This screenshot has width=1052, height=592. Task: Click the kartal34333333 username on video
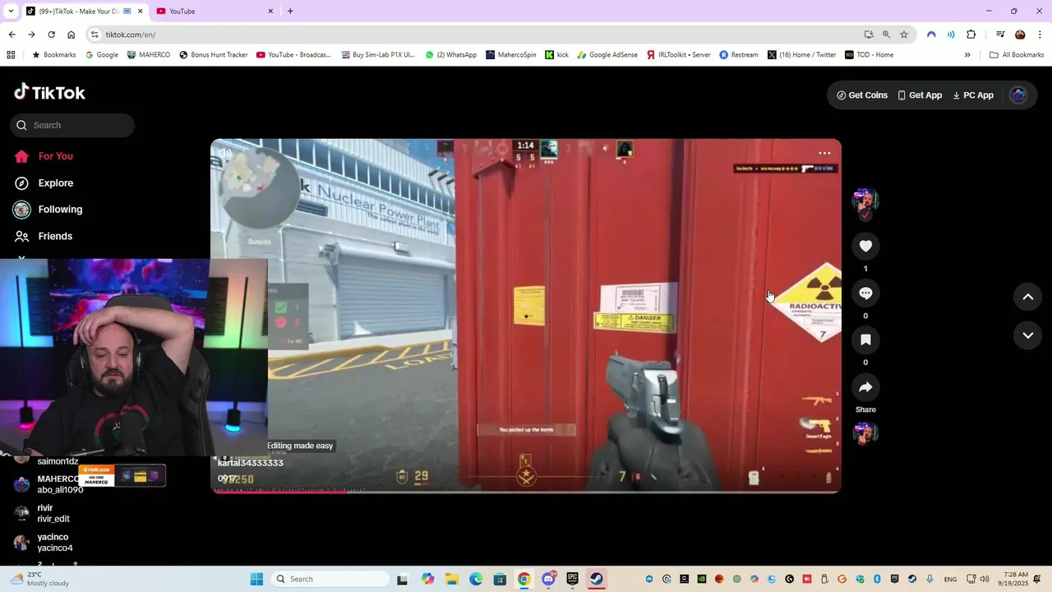[251, 463]
